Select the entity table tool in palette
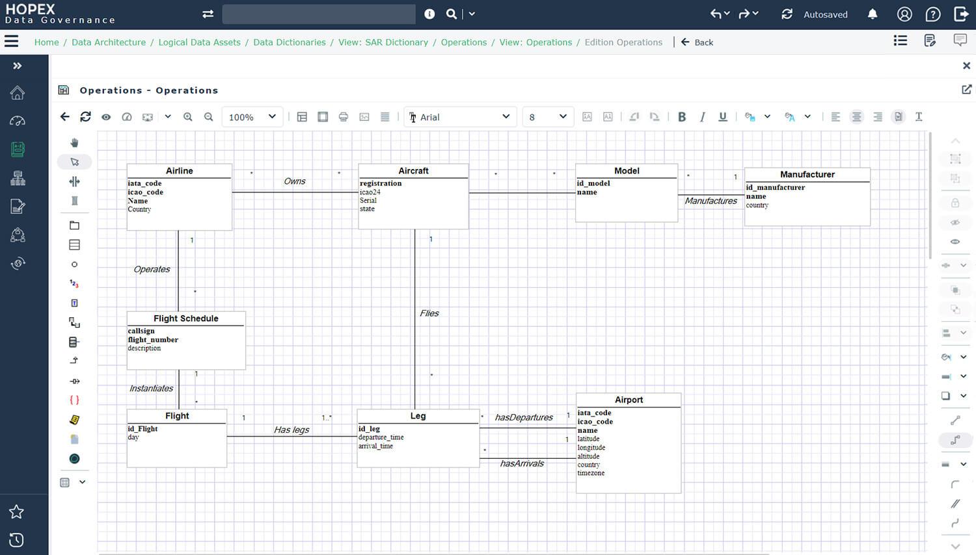 tap(74, 245)
